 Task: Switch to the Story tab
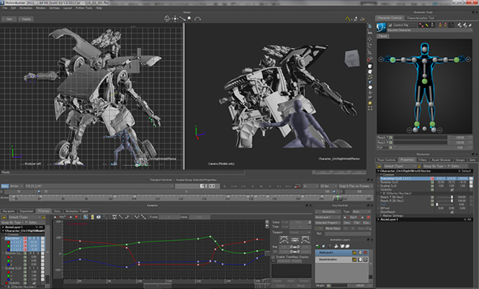click(x=57, y=211)
